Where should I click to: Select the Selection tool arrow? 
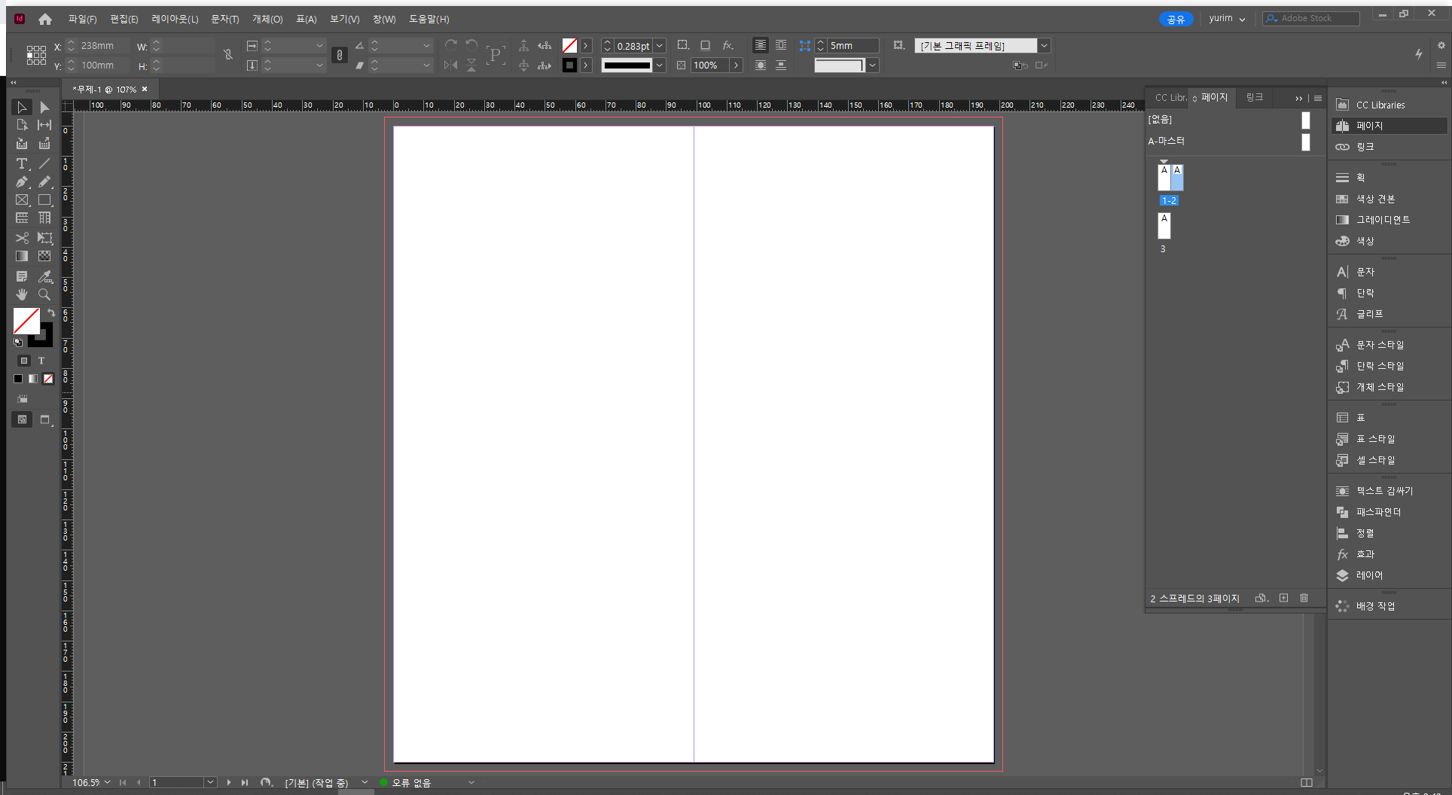tap(22, 108)
